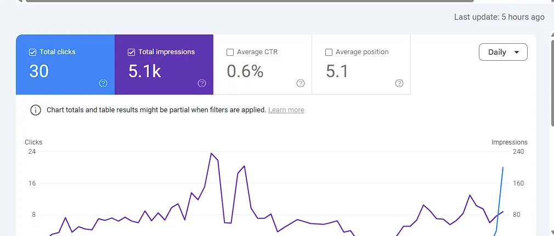The width and height of the screenshot is (554, 236).
Task: Click the info icon beside chart totals notice
Action: point(35,110)
